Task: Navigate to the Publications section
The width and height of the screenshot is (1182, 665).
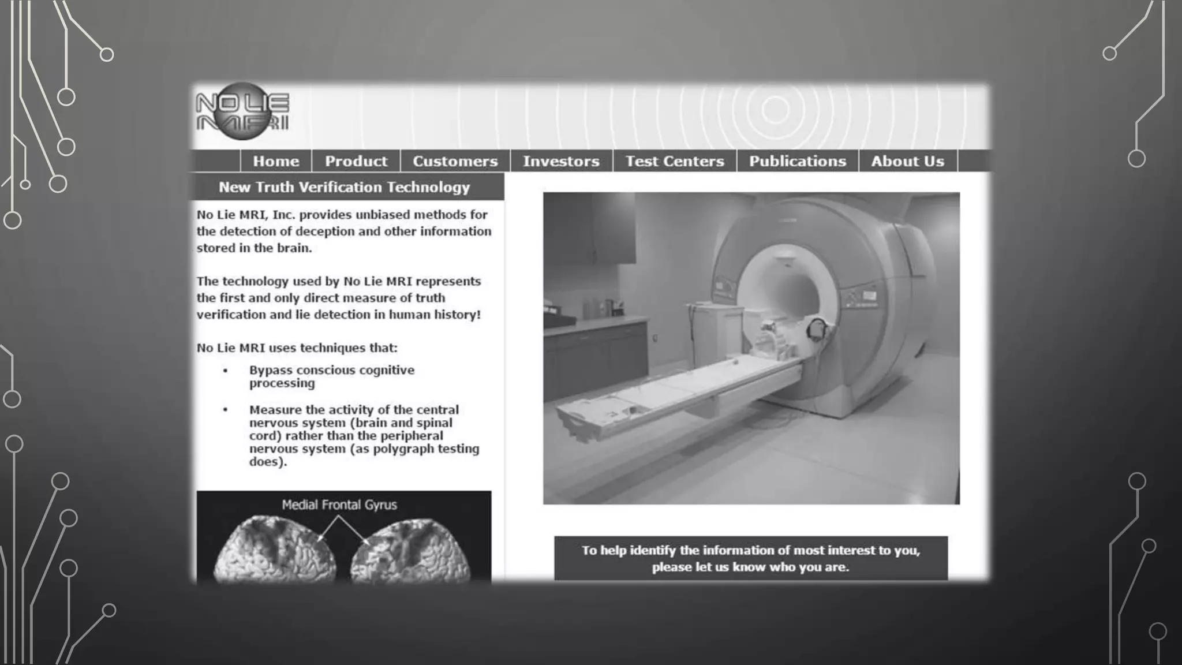Action: (798, 161)
